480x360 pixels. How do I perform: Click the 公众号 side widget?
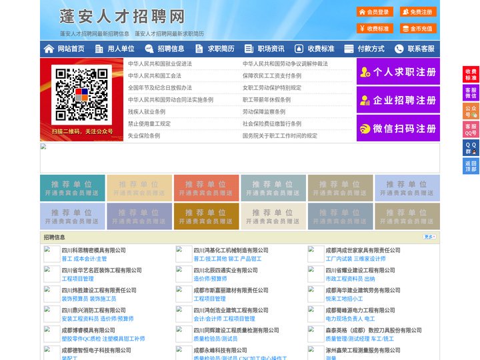click(x=471, y=111)
